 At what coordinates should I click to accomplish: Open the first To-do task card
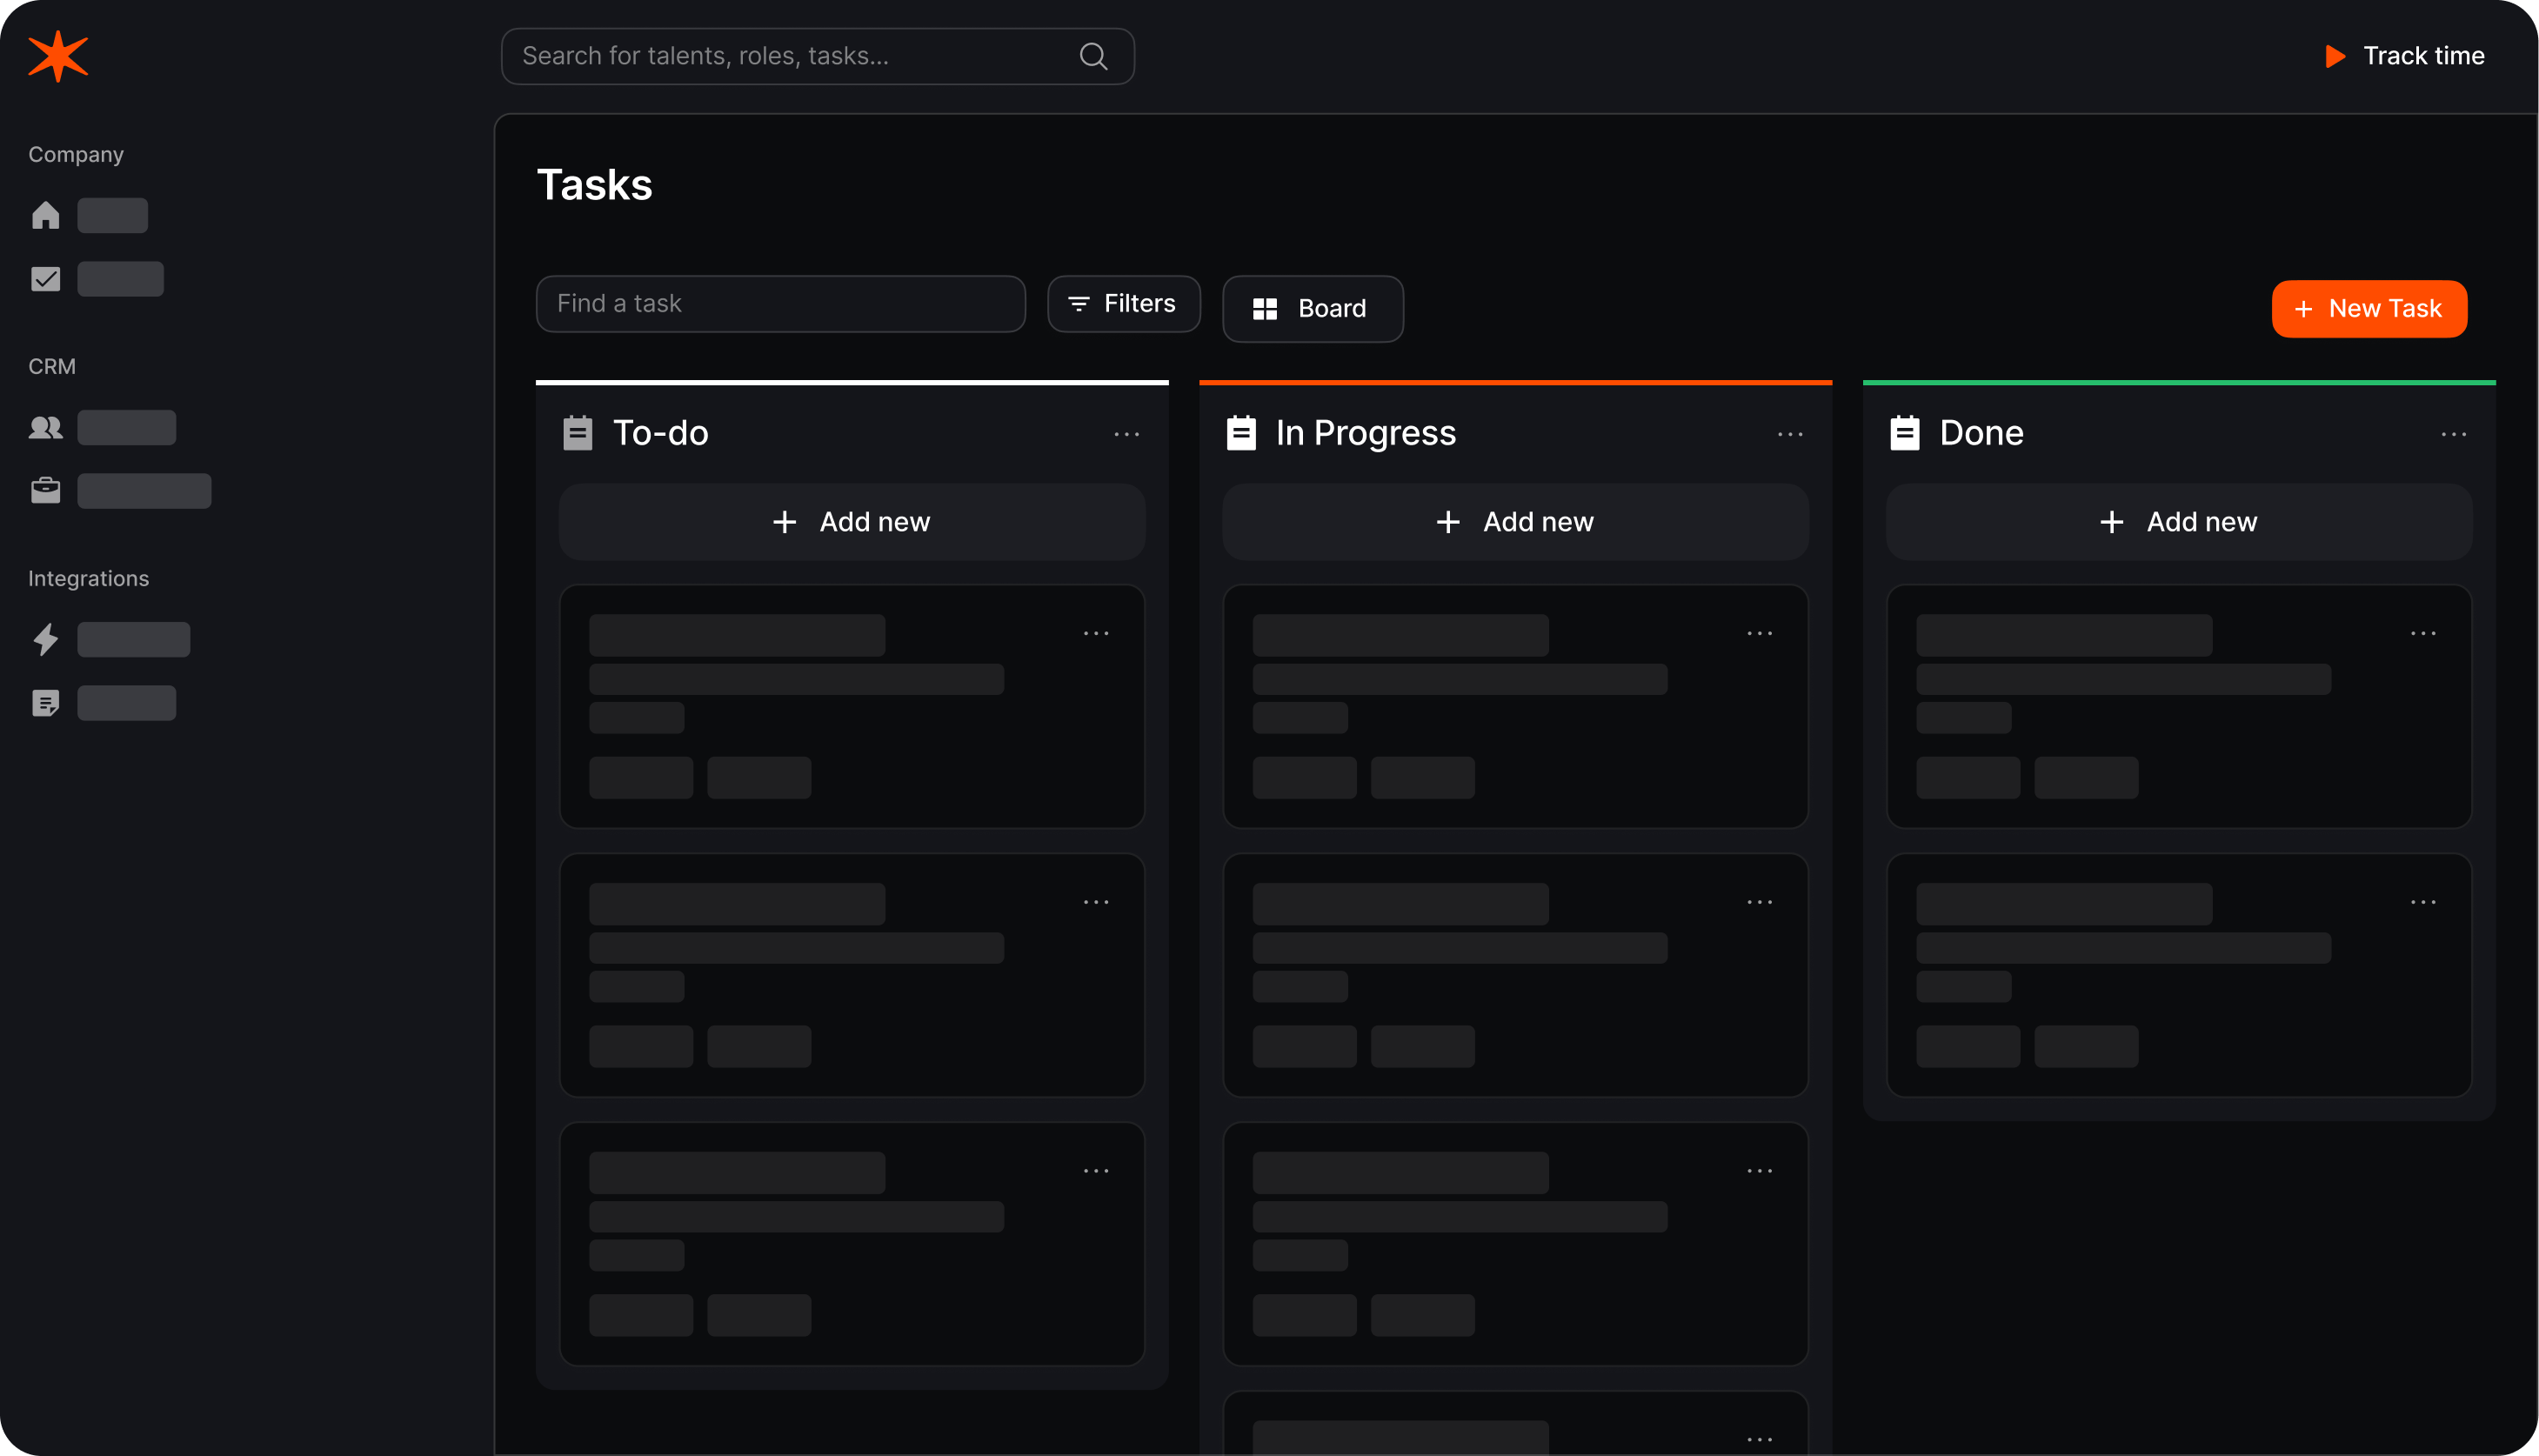pyautogui.click(x=852, y=707)
